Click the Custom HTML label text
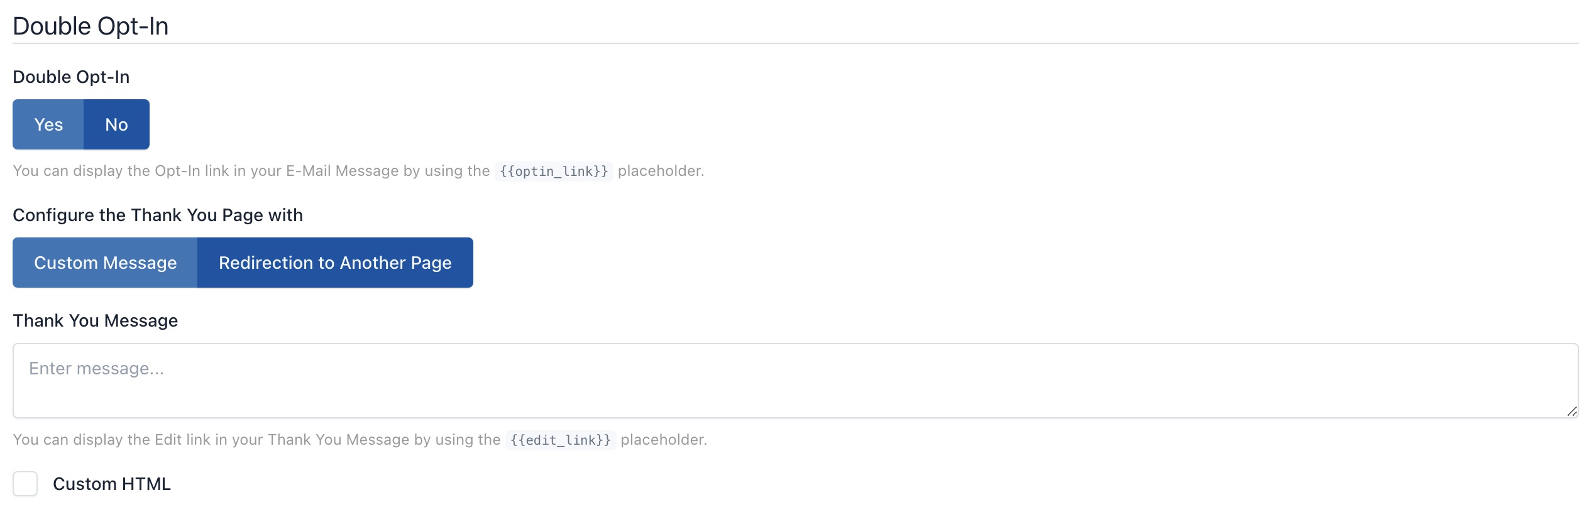Viewport: 1589px width, 505px height. 112,484
